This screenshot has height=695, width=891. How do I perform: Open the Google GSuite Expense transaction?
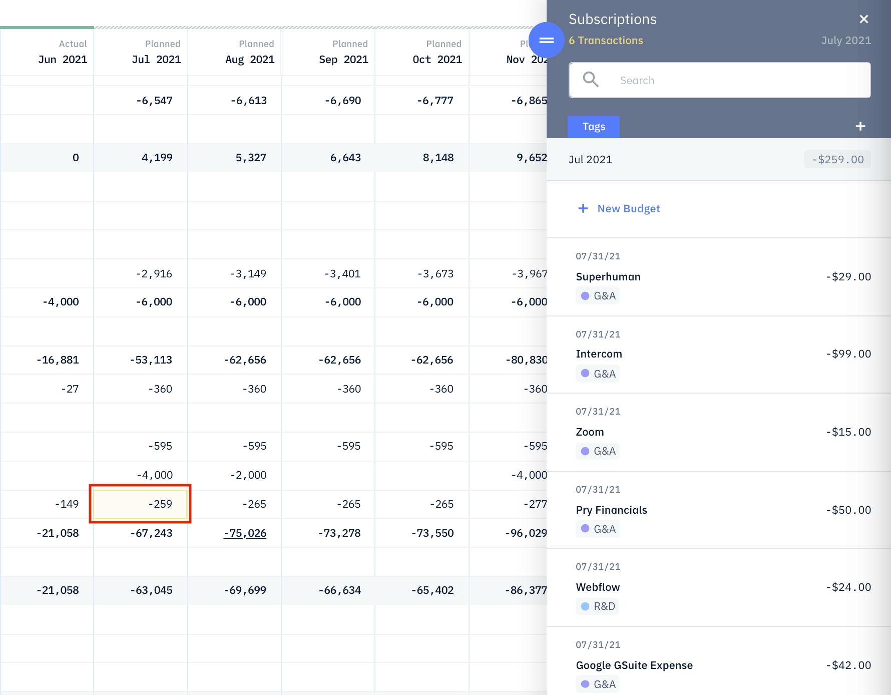pos(719,661)
